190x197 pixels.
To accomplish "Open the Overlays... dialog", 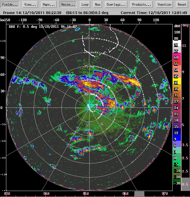I will tap(116, 5).
